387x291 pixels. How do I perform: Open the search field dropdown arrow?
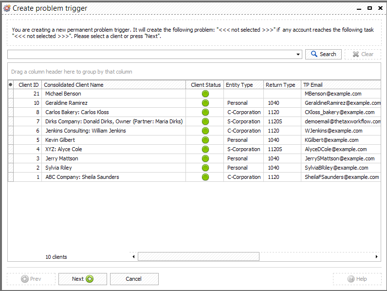tap(298, 55)
